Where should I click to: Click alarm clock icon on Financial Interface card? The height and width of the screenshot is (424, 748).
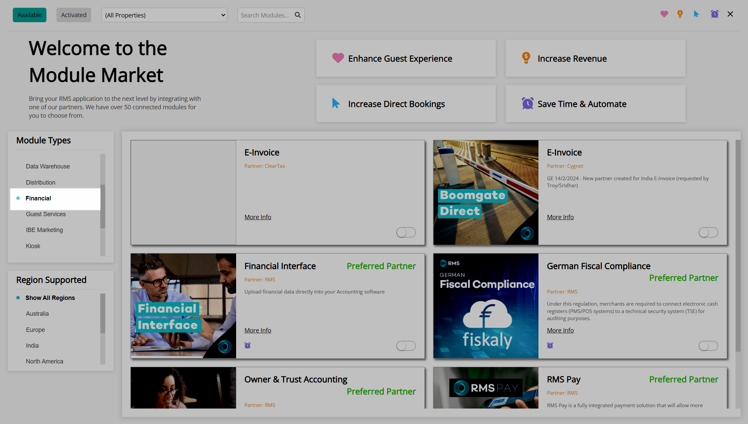(x=248, y=345)
